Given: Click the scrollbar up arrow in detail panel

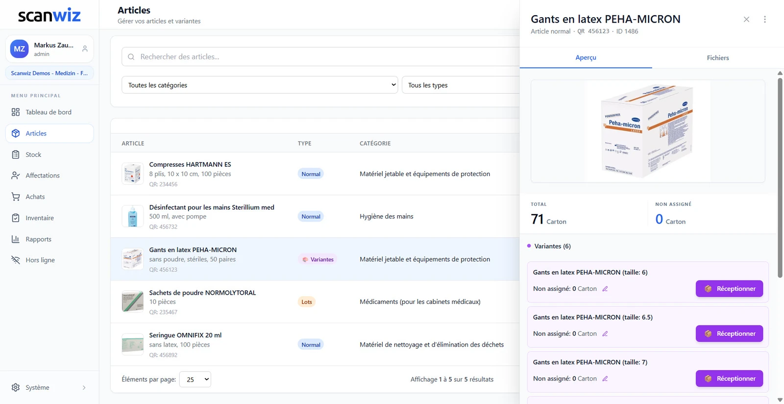Looking at the screenshot, I should tap(780, 73).
